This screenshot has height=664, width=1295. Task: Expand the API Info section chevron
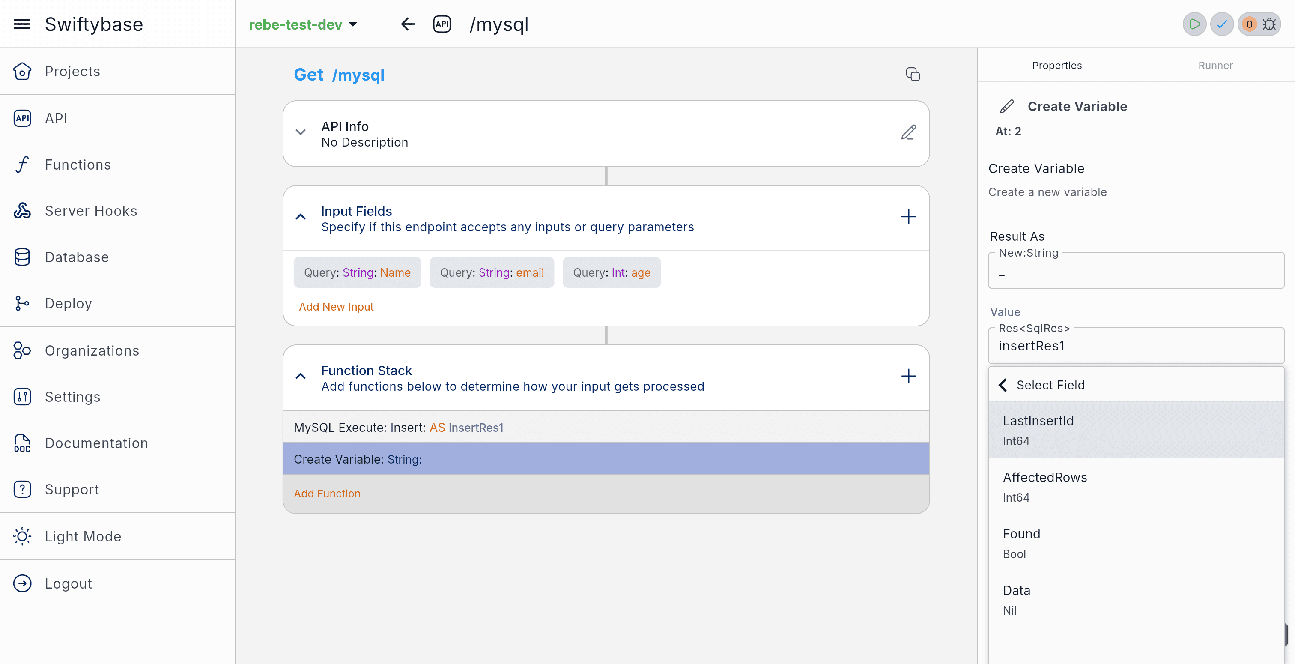(301, 132)
